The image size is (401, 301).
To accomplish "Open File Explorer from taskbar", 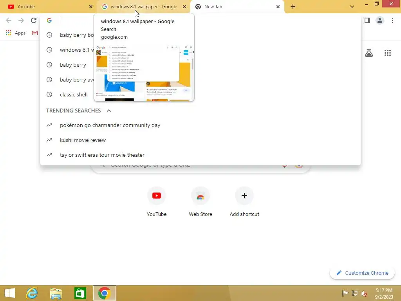I will coord(56,293).
